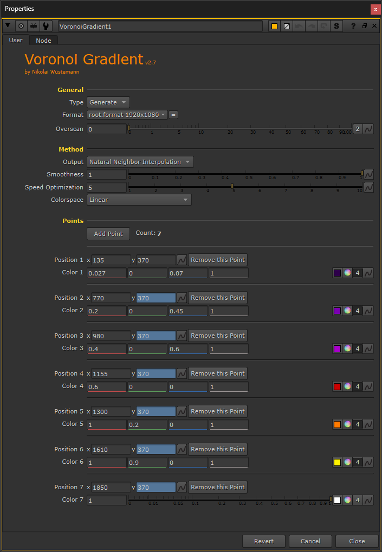Toggle Overscan channel count button showing 2
This screenshot has height=552, width=382.
358,129
